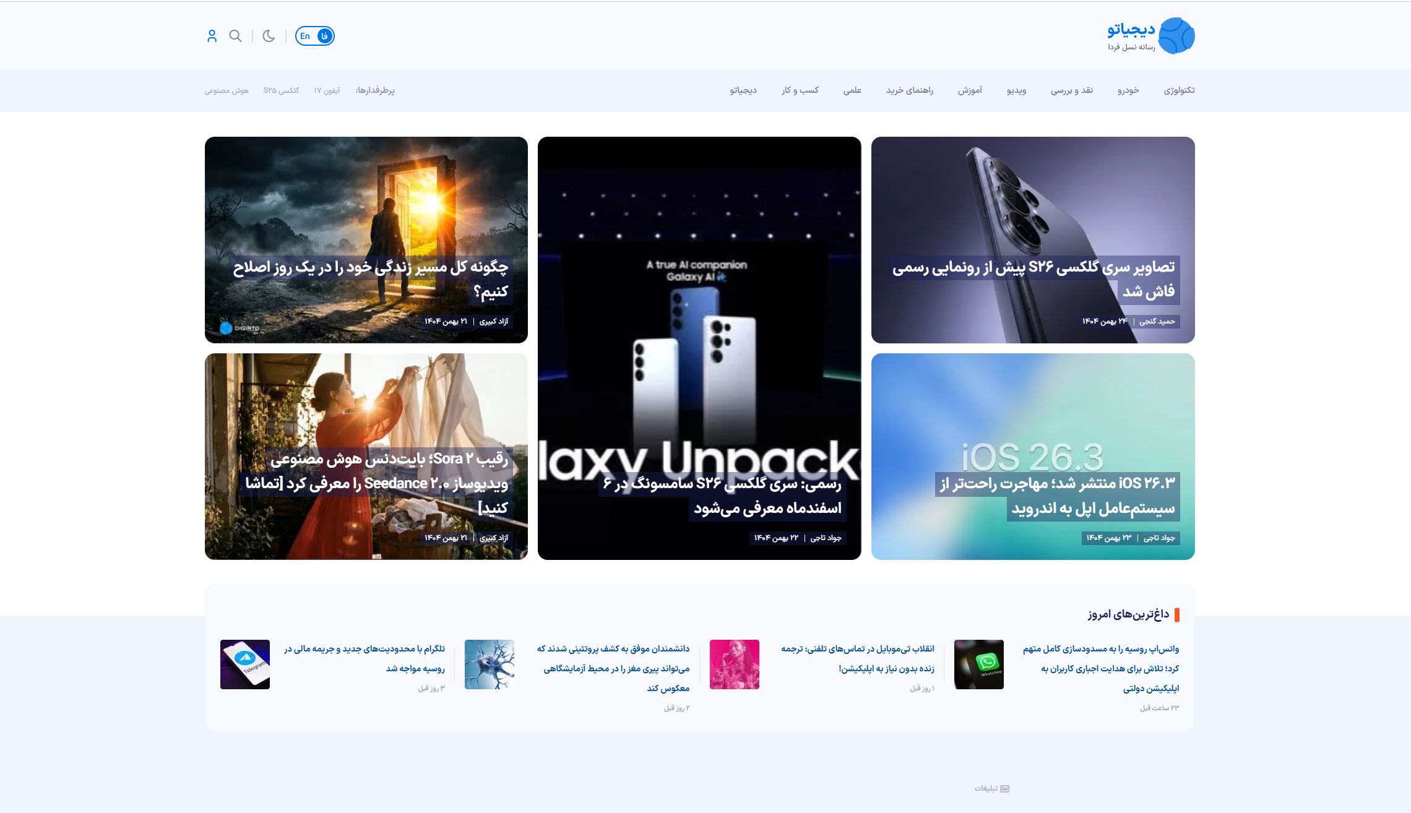
Task: Click date ۲۳ بهمن ۱۴۰۴ on iOS card
Action: pos(1109,538)
